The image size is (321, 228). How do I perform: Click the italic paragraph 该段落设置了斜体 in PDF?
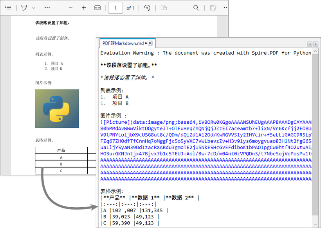pos(52,38)
